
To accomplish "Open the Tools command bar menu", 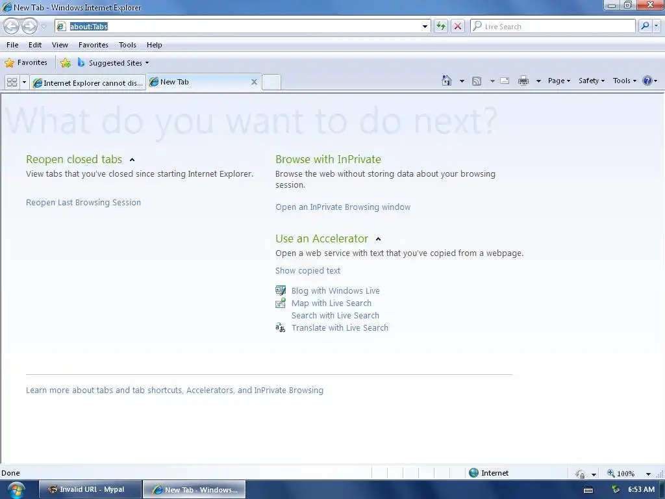I will pyautogui.click(x=624, y=81).
